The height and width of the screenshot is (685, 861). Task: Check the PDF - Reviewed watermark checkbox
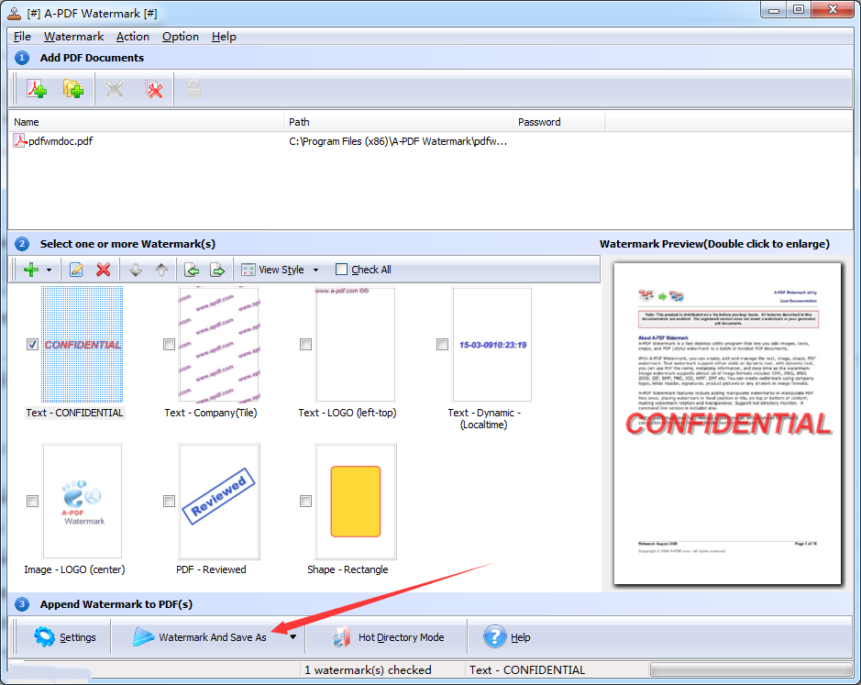coord(169,501)
